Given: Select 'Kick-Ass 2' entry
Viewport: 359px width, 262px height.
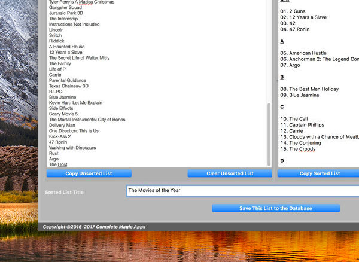Looking at the screenshot, I should [x=60, y=136].
